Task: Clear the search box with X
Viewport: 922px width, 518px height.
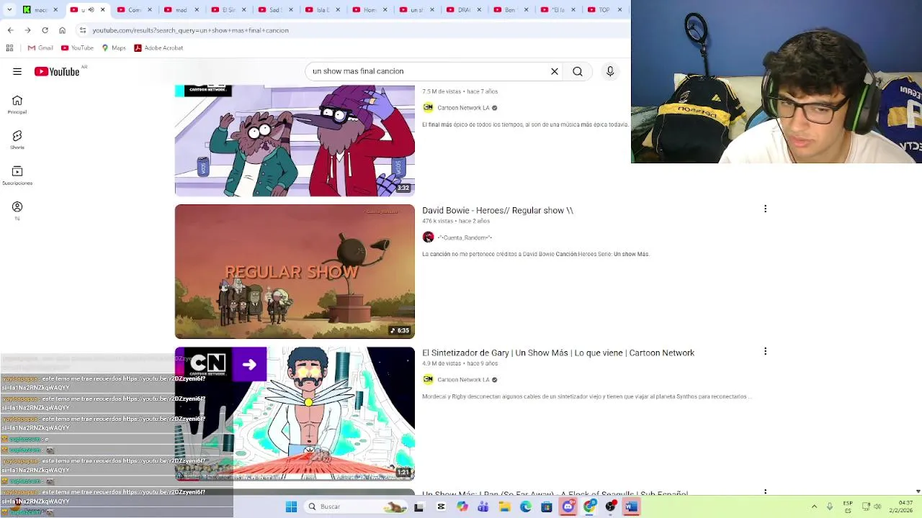Action: (555, 71)
